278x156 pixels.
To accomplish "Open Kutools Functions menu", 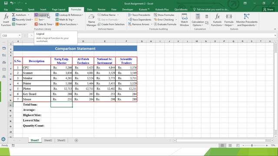I will pyautogui.click(x=217, y=20).
